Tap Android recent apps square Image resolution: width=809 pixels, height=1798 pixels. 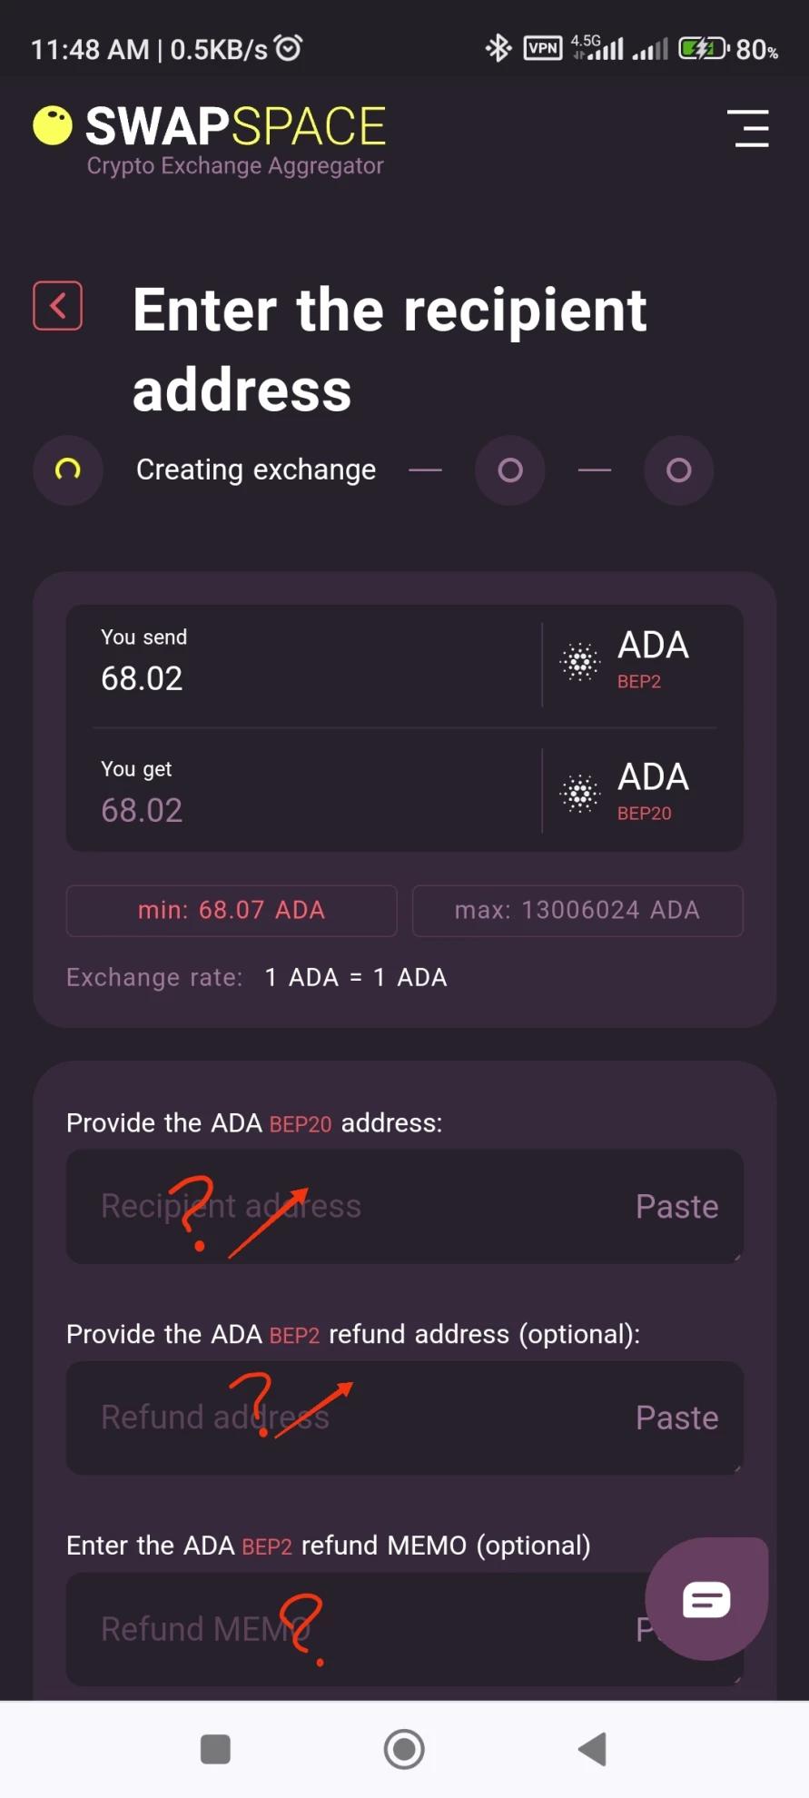point(215,1749)
